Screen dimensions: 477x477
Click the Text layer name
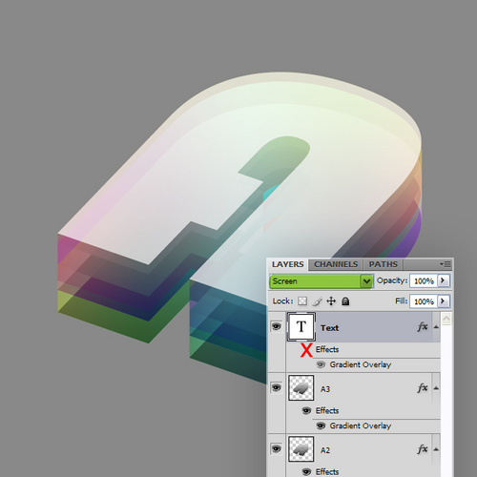click(x=329, y=328)
